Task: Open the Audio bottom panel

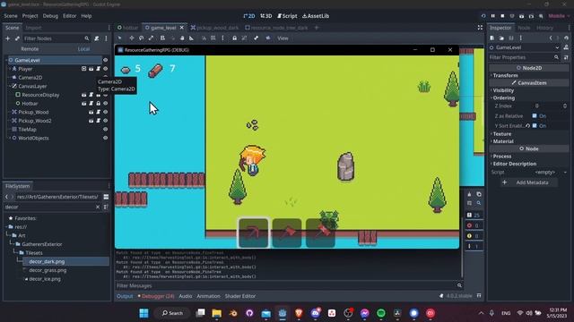Action: pyautogui.click(x=186, y=296)
